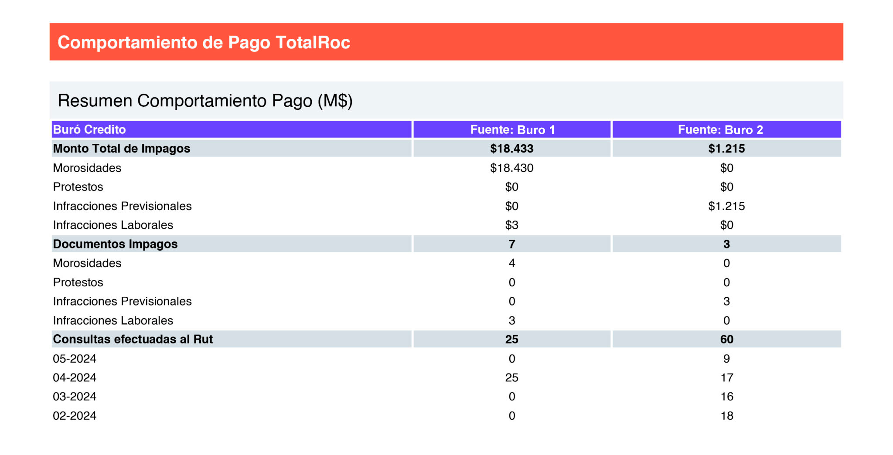893x455 pixels.
Task: Select 'Consultas efectuadas al Rut' row label
Action: click(133, 340)
